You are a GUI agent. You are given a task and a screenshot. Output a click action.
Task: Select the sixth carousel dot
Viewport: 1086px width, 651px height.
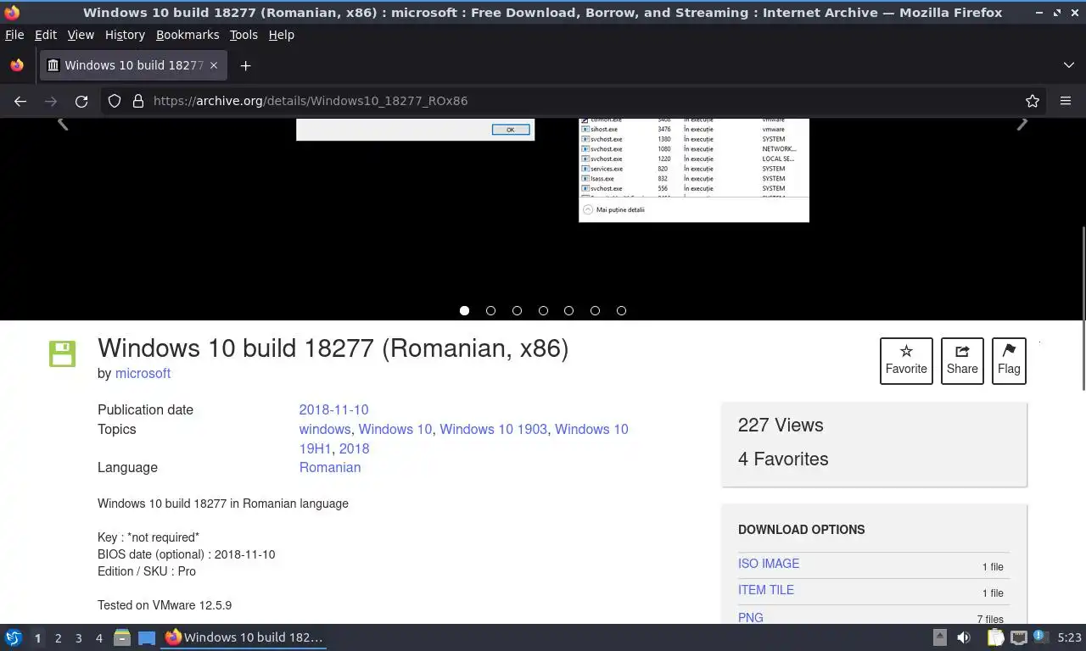(595, 311)
